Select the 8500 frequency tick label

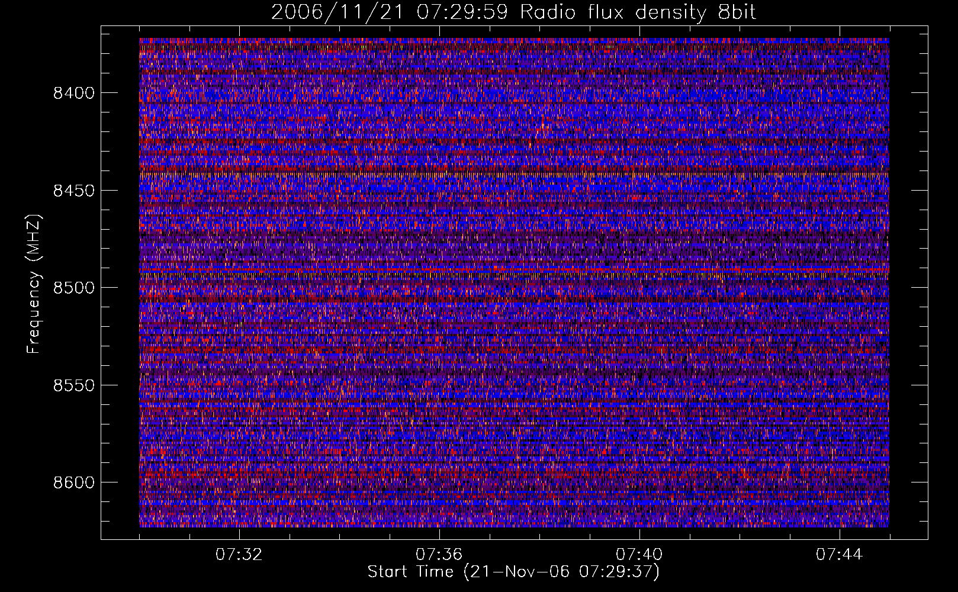pyautogui.click(x=73, y=288)
